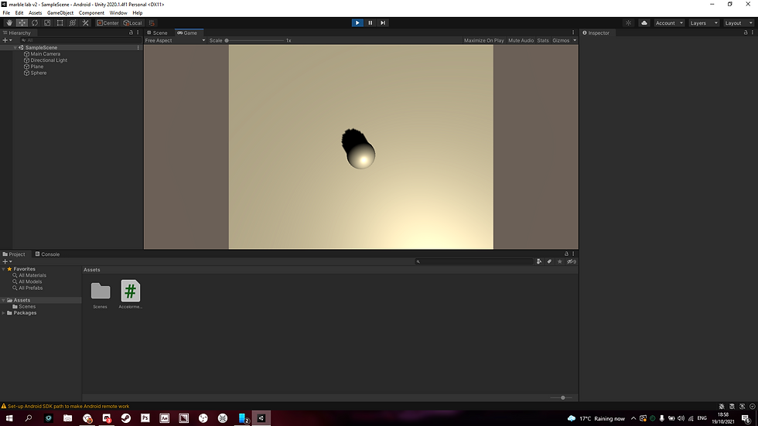The width and height of the screenshot is (758, 426).
Task: Search by type icon in Project panel
Action: pos(539,261)
